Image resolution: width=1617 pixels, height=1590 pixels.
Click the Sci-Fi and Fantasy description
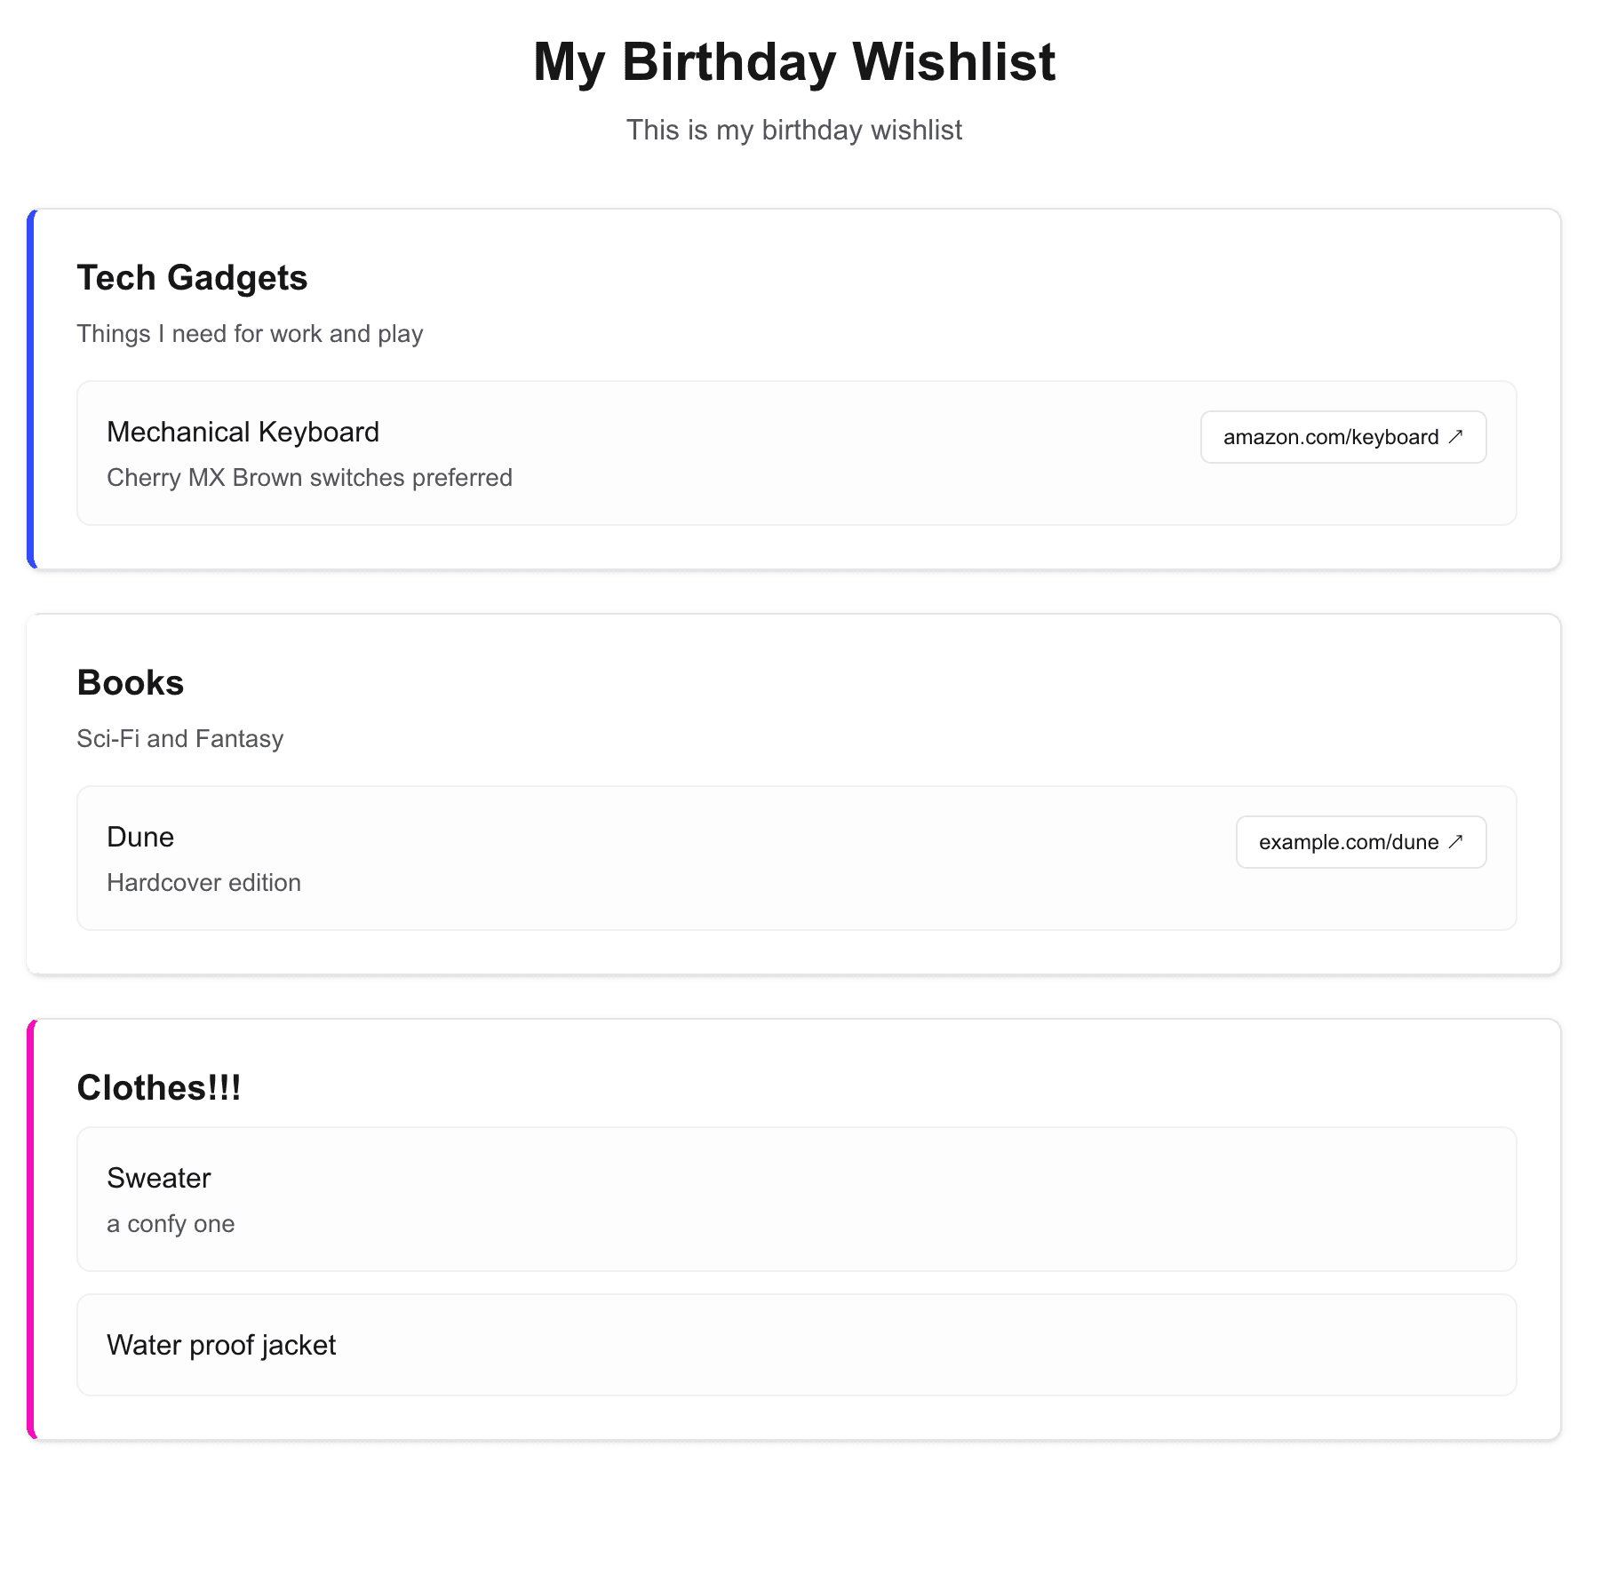tap(179, 739)
